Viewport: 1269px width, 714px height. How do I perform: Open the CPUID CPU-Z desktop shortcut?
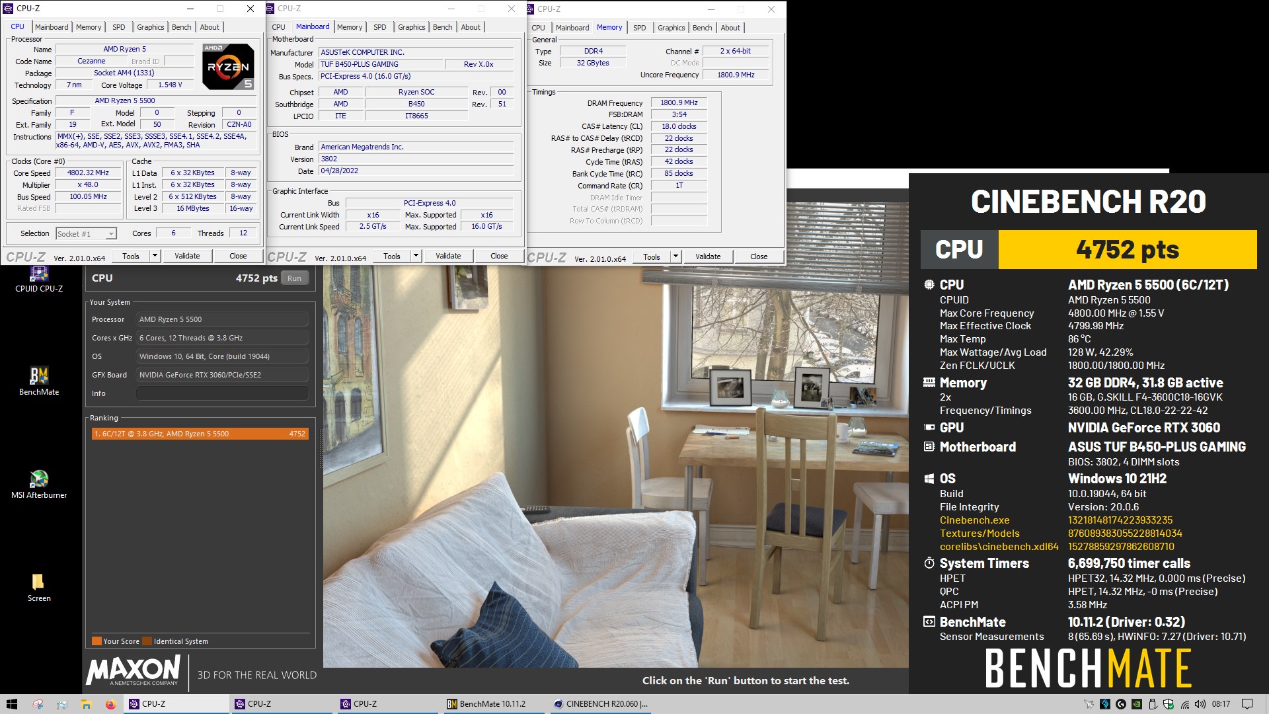[39, 280]
